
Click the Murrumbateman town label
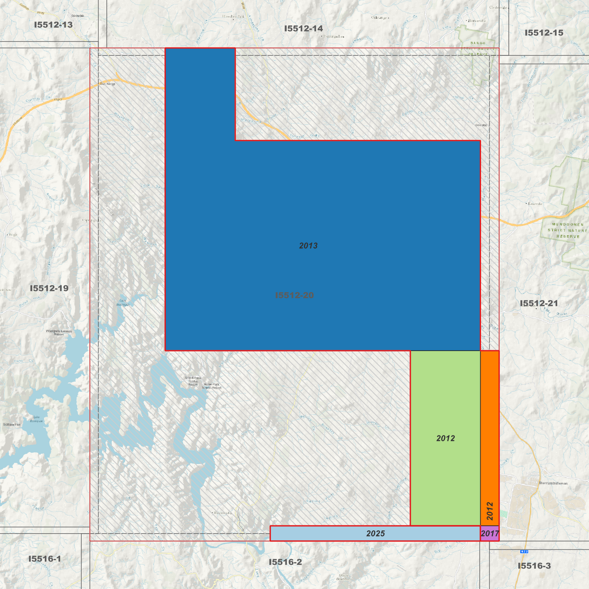tap(553, 483)
